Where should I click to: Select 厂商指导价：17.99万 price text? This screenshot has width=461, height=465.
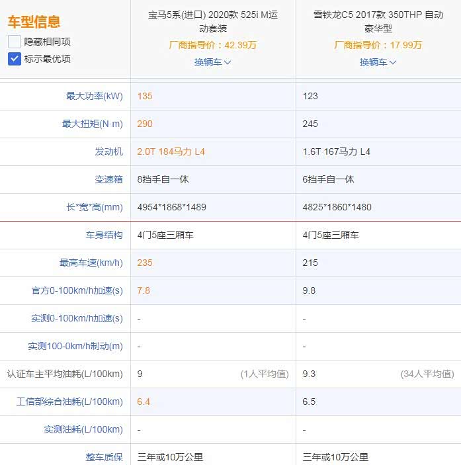point(378,45)
